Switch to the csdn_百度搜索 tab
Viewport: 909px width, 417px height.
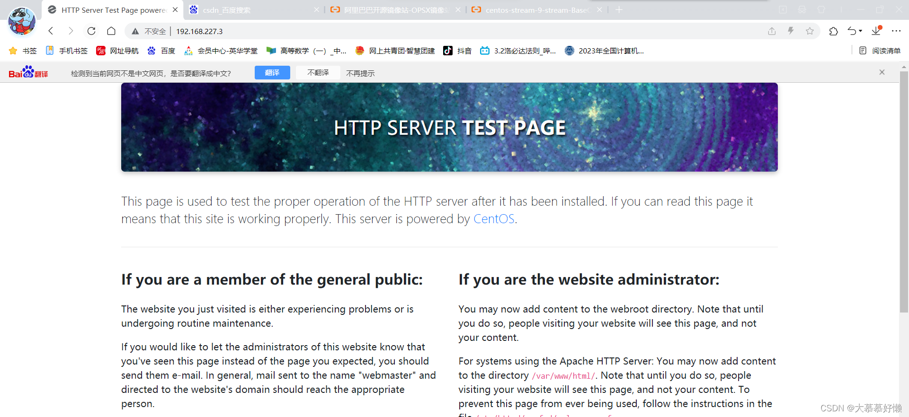[253, 10]
